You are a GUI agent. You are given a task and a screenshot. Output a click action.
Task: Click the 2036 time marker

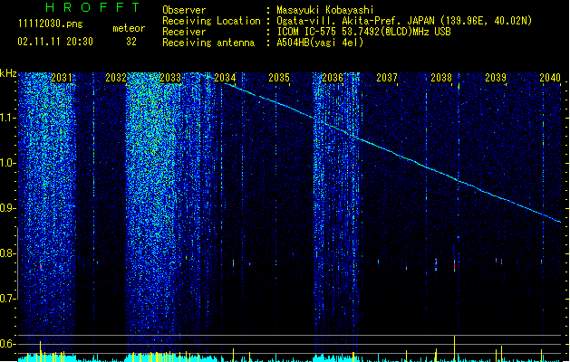(x=333, y=78)
